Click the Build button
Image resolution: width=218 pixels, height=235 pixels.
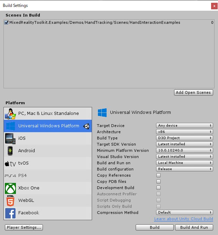pyautogui.click(x=155, y=227)
